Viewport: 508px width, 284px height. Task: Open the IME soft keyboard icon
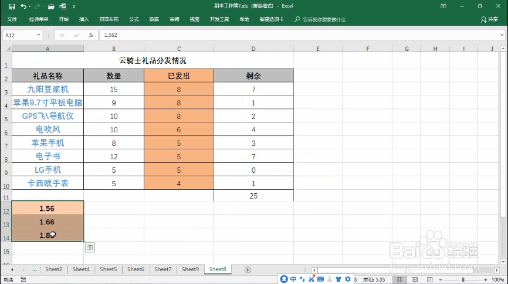tap(320, 279)
